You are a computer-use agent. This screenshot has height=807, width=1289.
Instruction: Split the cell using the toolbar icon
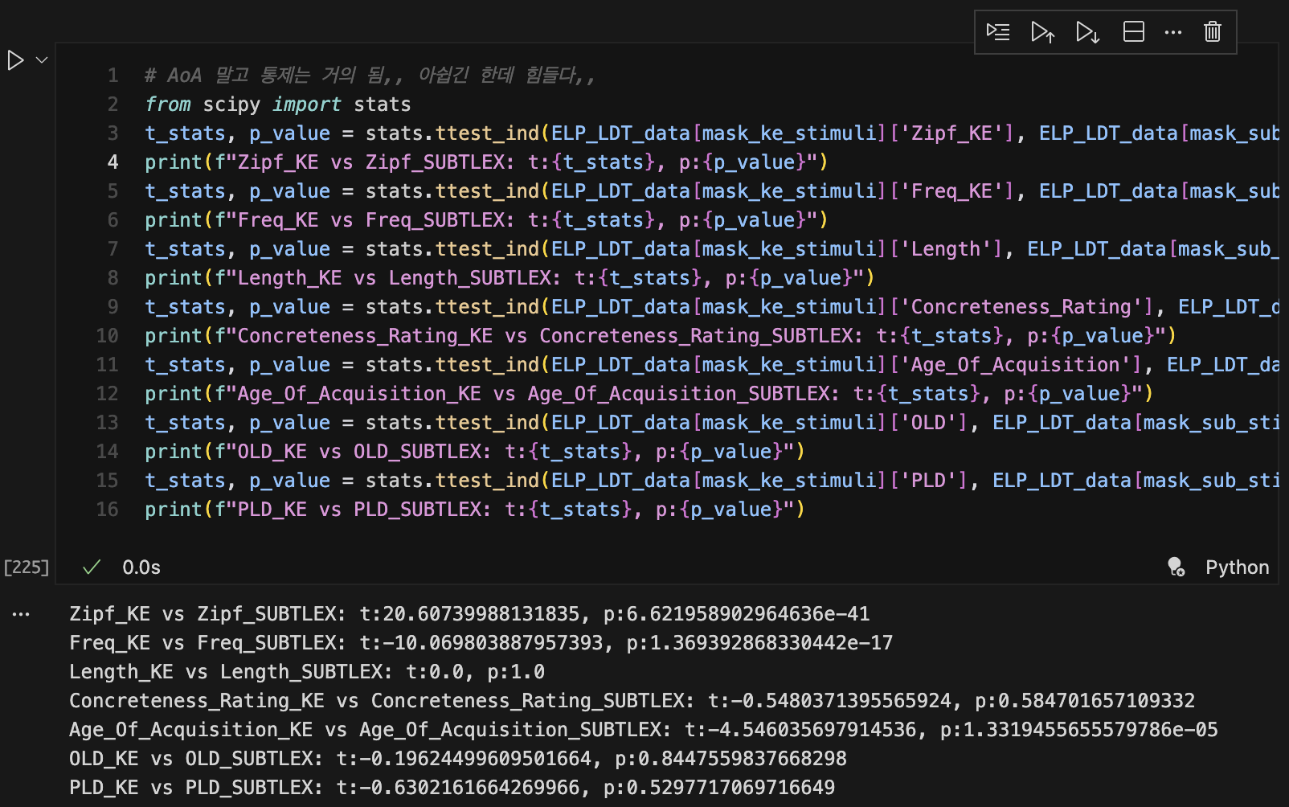pyautogui.click(x=1133, y=32)
